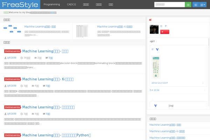
Task: Open main list Machine Learning K- post title
Action: point(48,79)
